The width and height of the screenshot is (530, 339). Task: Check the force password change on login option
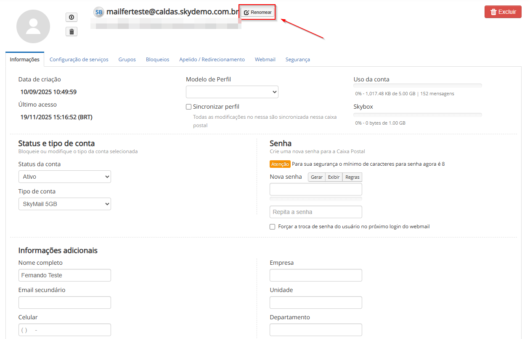click(273, 227)
